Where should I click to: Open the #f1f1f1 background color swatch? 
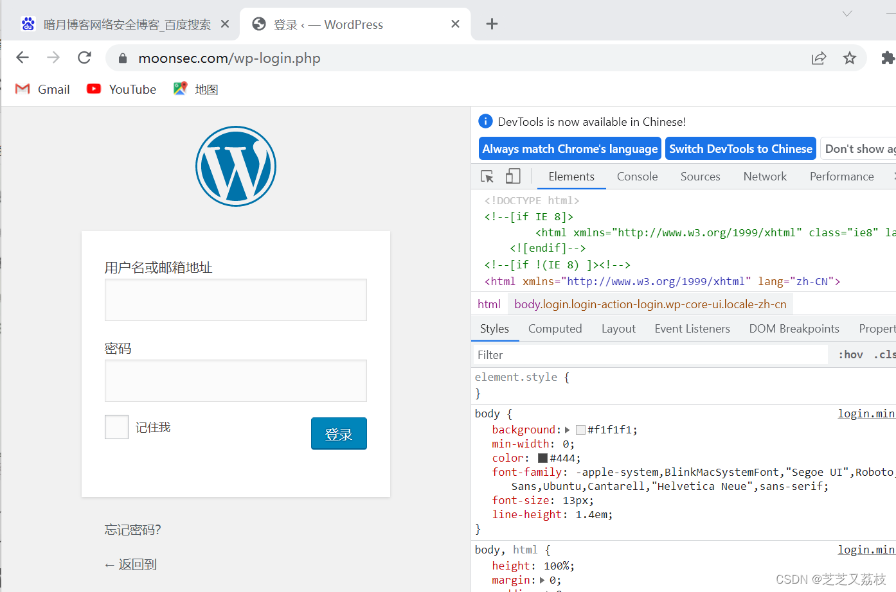580,430
